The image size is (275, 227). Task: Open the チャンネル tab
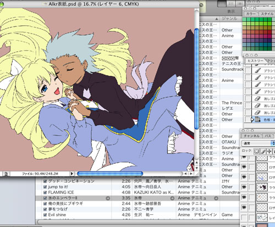[x=251, y=136]
